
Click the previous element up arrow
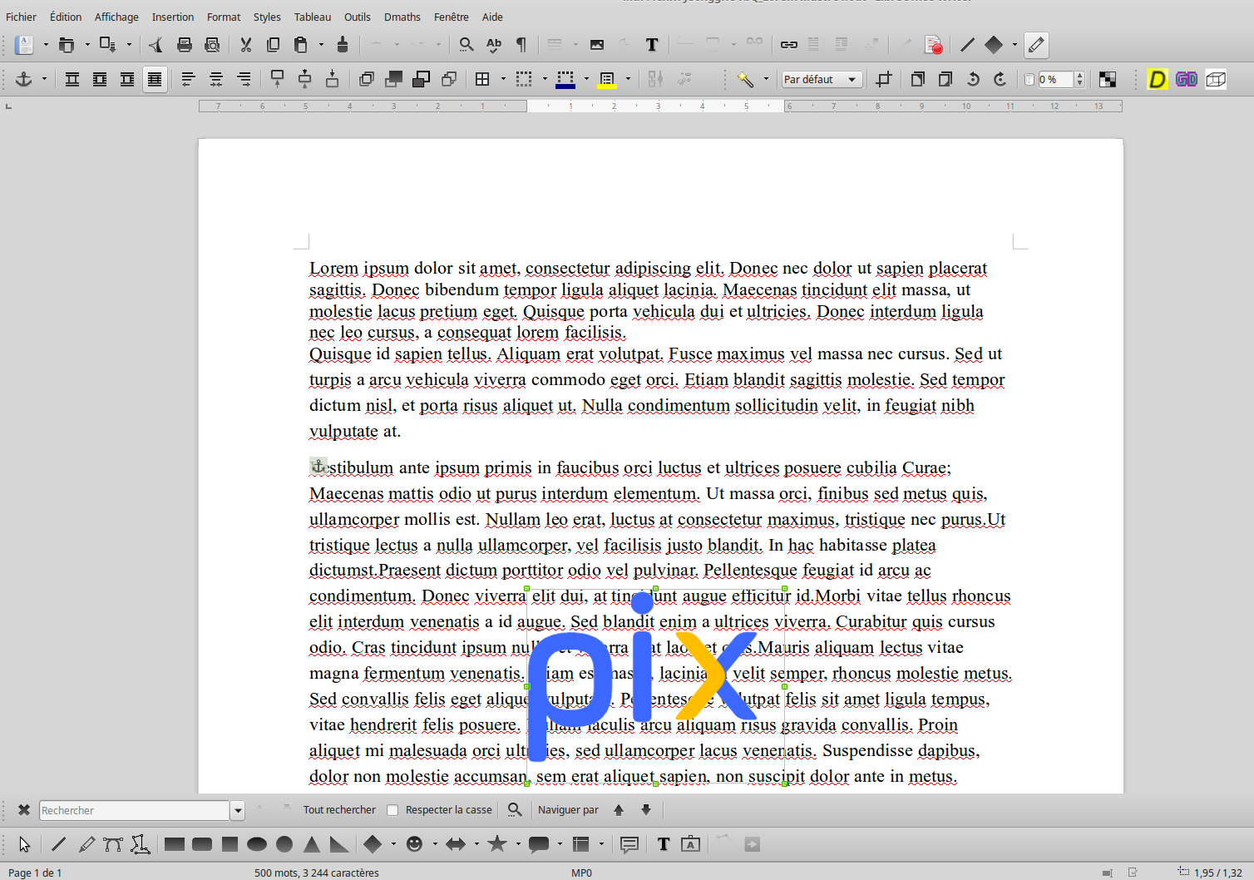click(x=618, y=810)
